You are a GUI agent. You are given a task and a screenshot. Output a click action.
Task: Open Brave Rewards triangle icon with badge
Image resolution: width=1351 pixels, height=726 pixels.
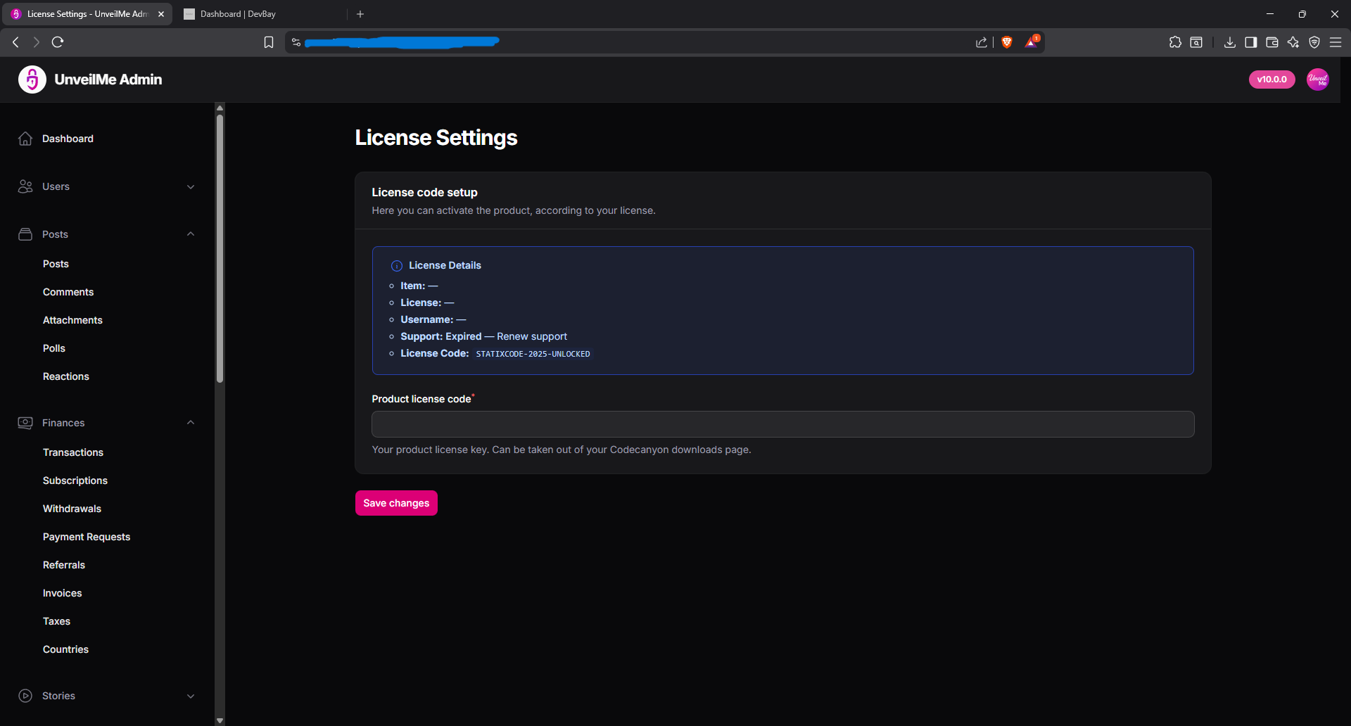[1031, 42]
